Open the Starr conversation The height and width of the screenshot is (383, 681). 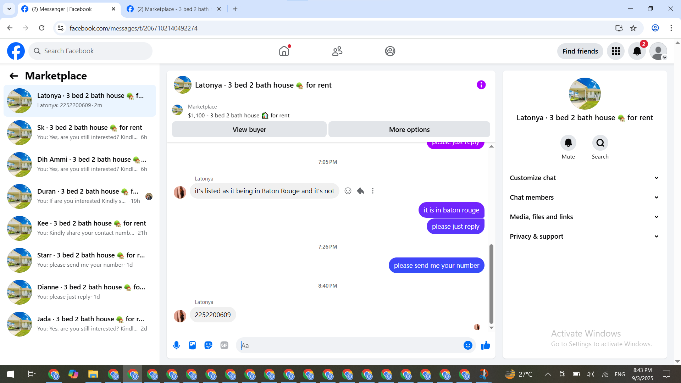80,260
